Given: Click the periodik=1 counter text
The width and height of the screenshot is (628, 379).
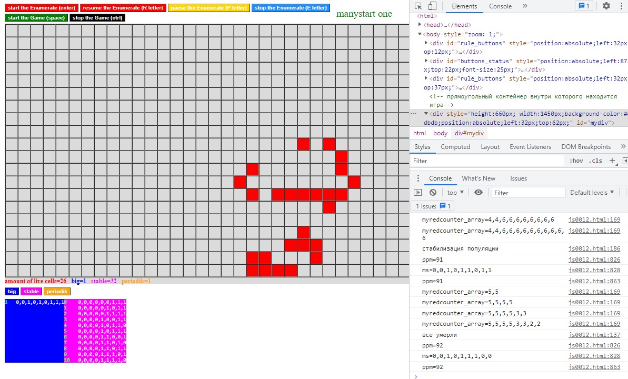Looking at the screenshot, I should tap(136, 281).
